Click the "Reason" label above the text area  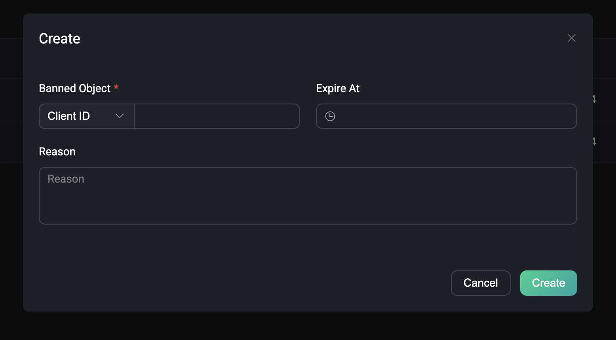coord(57,152)
